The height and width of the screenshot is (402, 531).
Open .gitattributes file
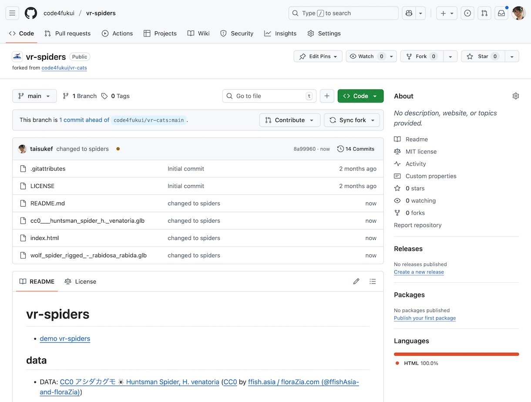point(48,169)
